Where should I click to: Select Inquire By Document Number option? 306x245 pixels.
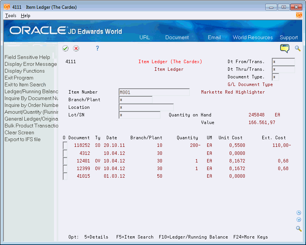31,98
